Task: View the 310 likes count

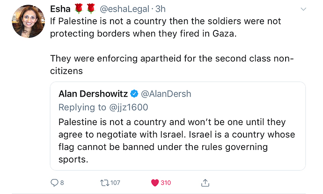Action: [x=166, y=183]
